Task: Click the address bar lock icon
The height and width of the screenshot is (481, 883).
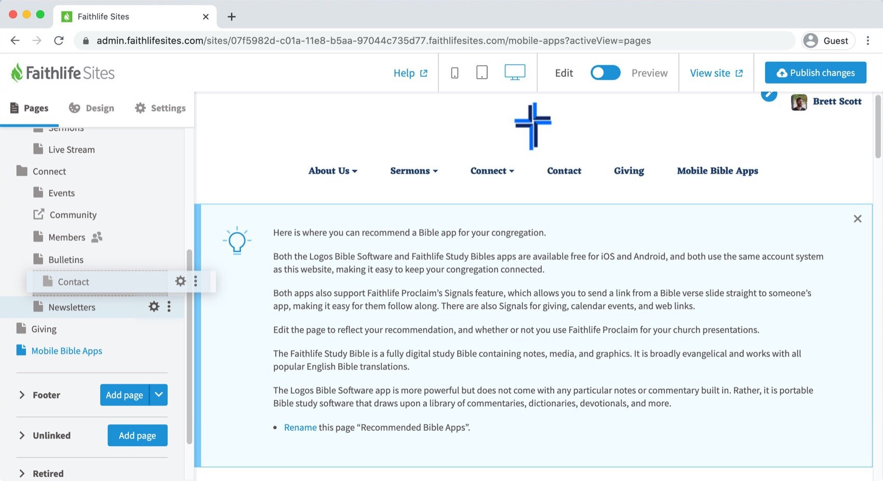Action: pos(86,40)
